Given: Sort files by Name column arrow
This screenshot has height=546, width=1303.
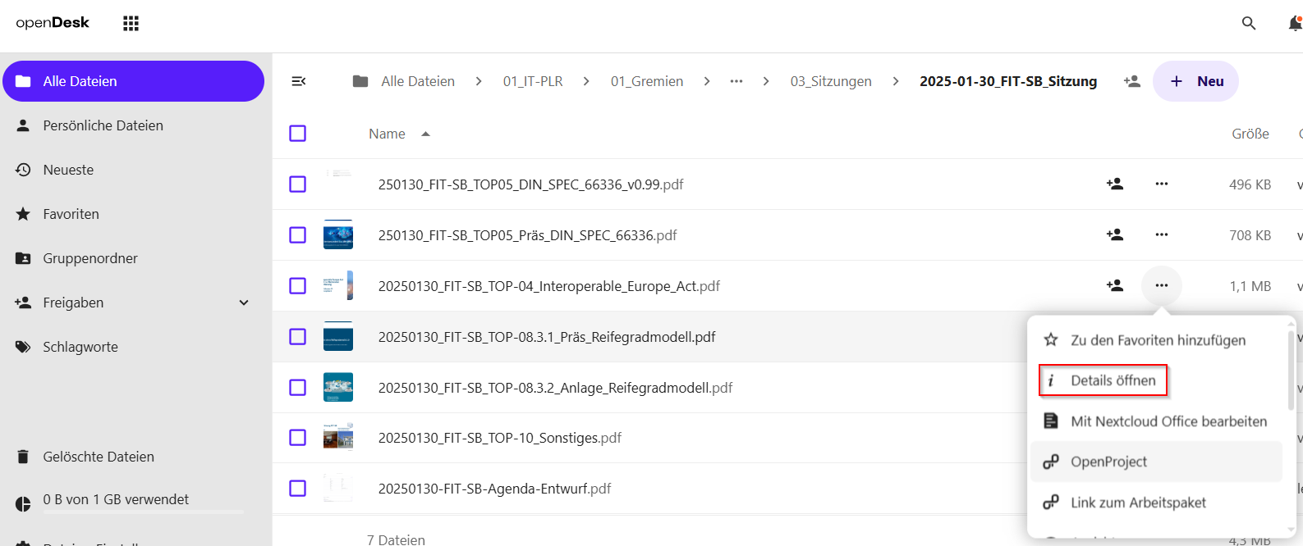Looking at the screenshot, I should click(x=425, y=134).
